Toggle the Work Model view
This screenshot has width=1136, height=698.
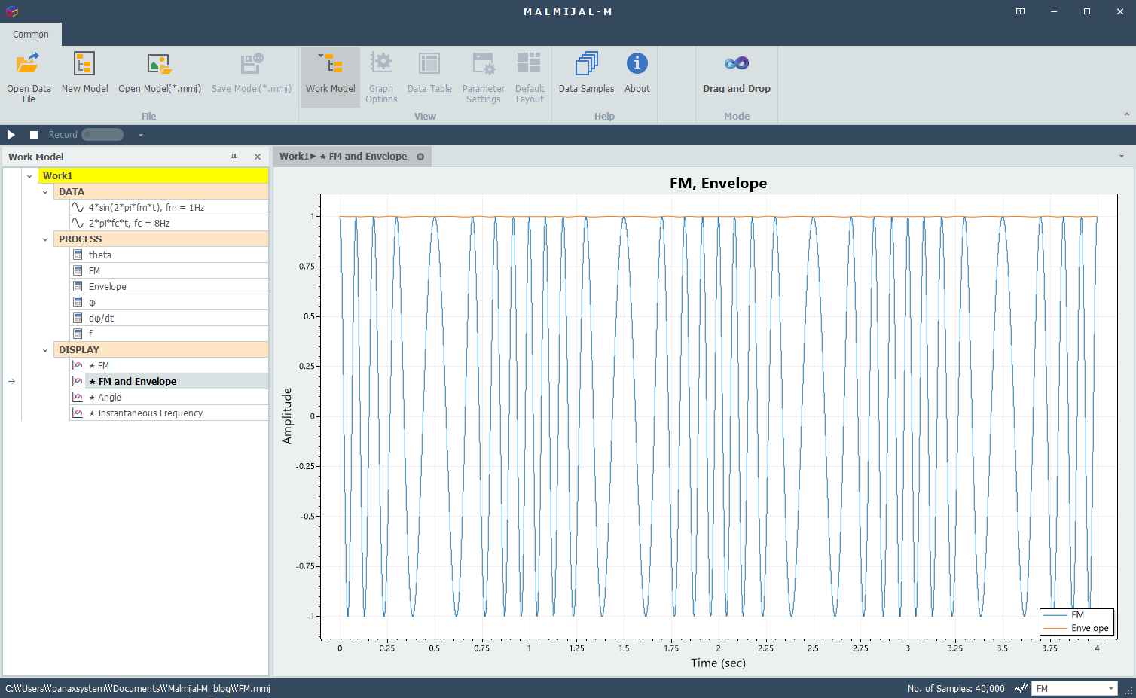330,77
